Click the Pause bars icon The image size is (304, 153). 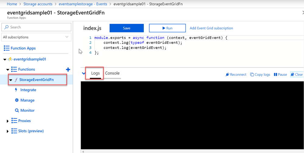coord(275,75)
